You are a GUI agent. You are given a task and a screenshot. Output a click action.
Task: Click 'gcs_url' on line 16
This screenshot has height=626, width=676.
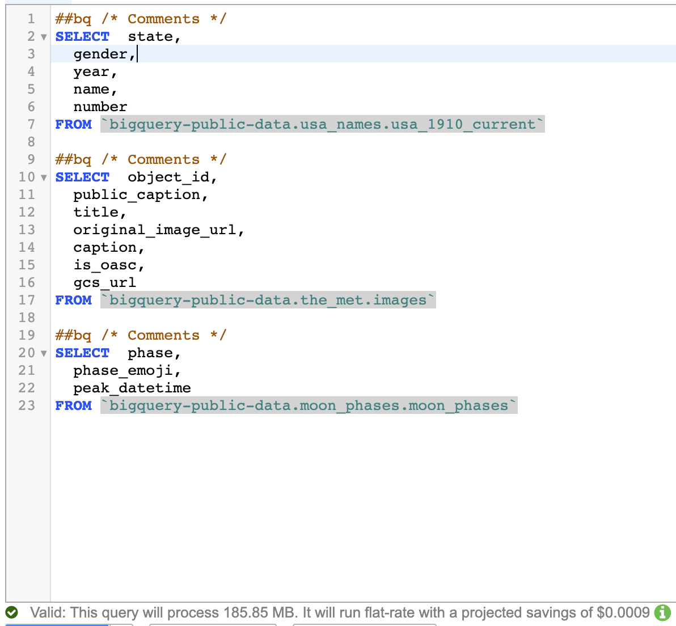pos(105,283)
